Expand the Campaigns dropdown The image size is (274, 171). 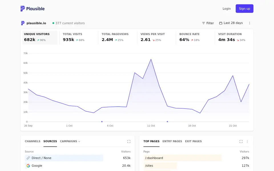click(70, 141)
